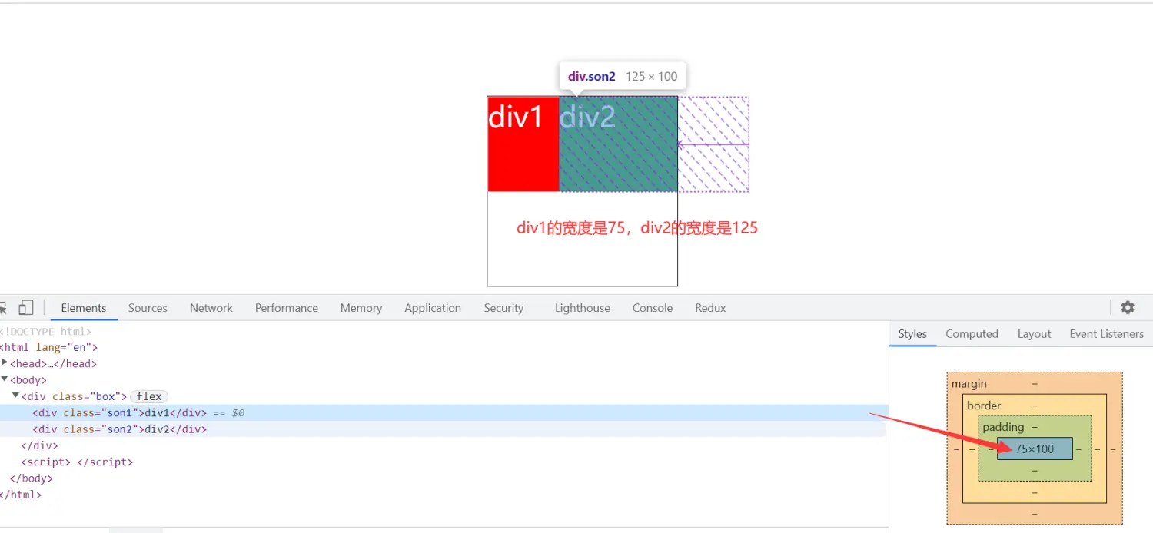1153x533 pixels.
Task: Click the highlighted div2 box on page
Action: point(618,144)
